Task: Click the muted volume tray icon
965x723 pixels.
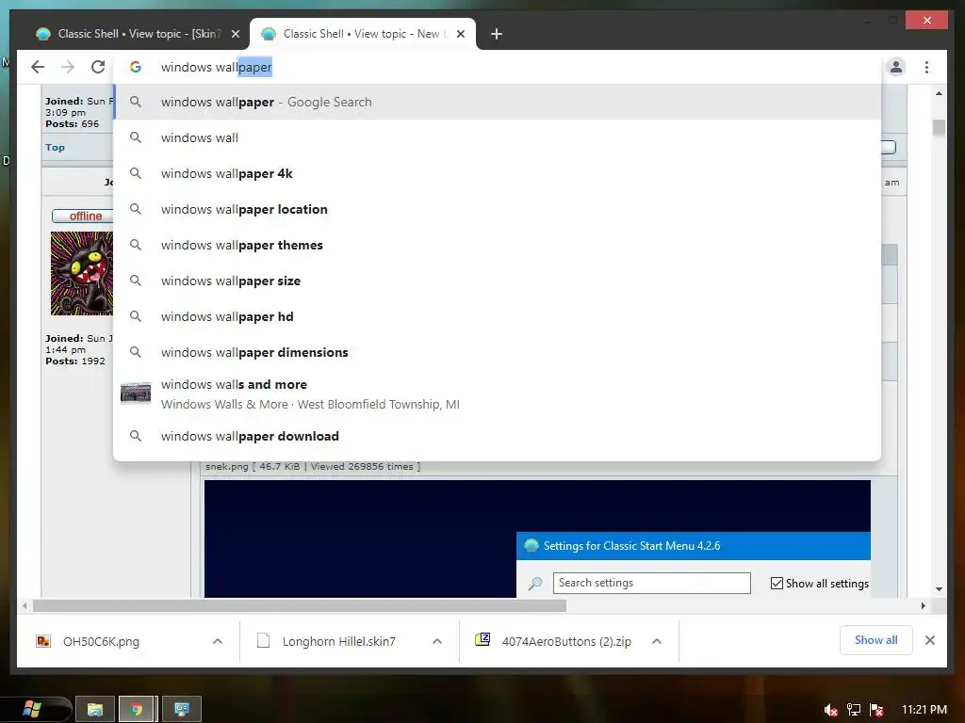Action: [830, 710]
